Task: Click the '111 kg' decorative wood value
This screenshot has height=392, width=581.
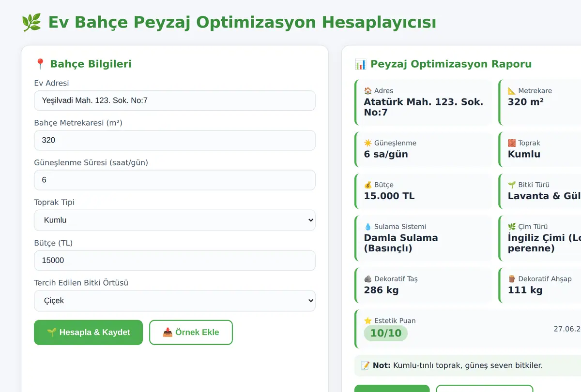Action: tap(525, 290)
